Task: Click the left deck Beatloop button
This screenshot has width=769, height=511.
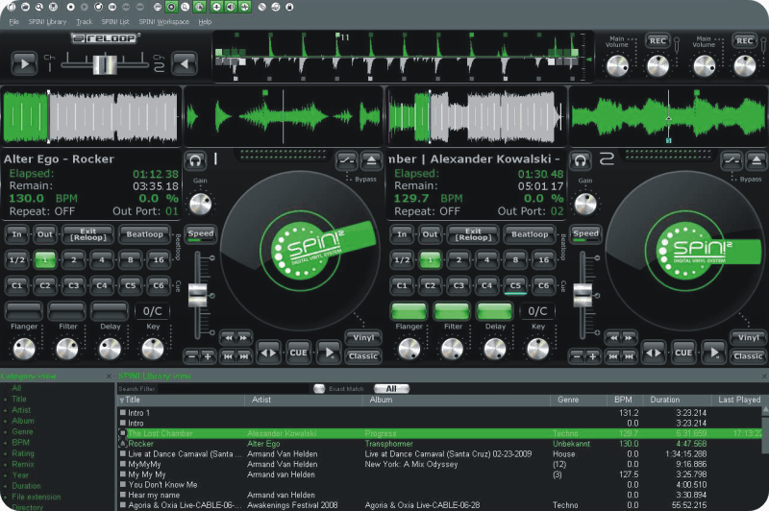Action: click(x=146, y=234)
